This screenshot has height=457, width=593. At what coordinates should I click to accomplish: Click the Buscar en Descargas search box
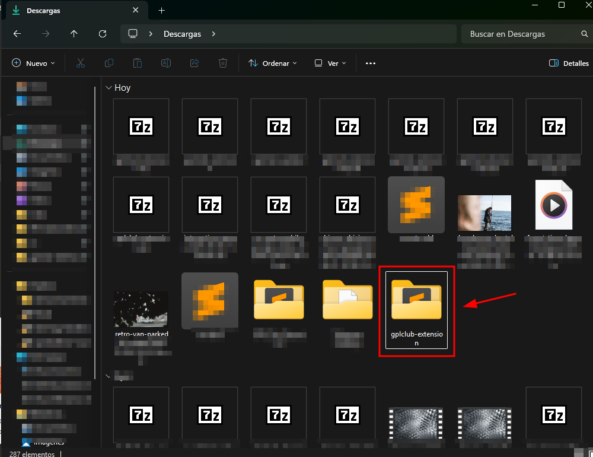[525, 34]
